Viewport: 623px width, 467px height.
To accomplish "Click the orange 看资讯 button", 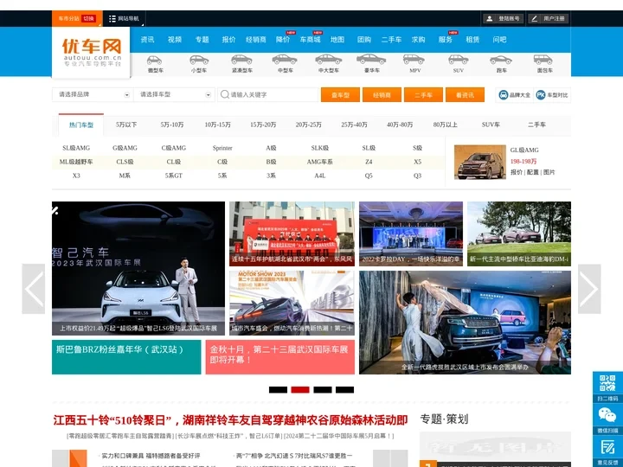I will coord(465,95).
